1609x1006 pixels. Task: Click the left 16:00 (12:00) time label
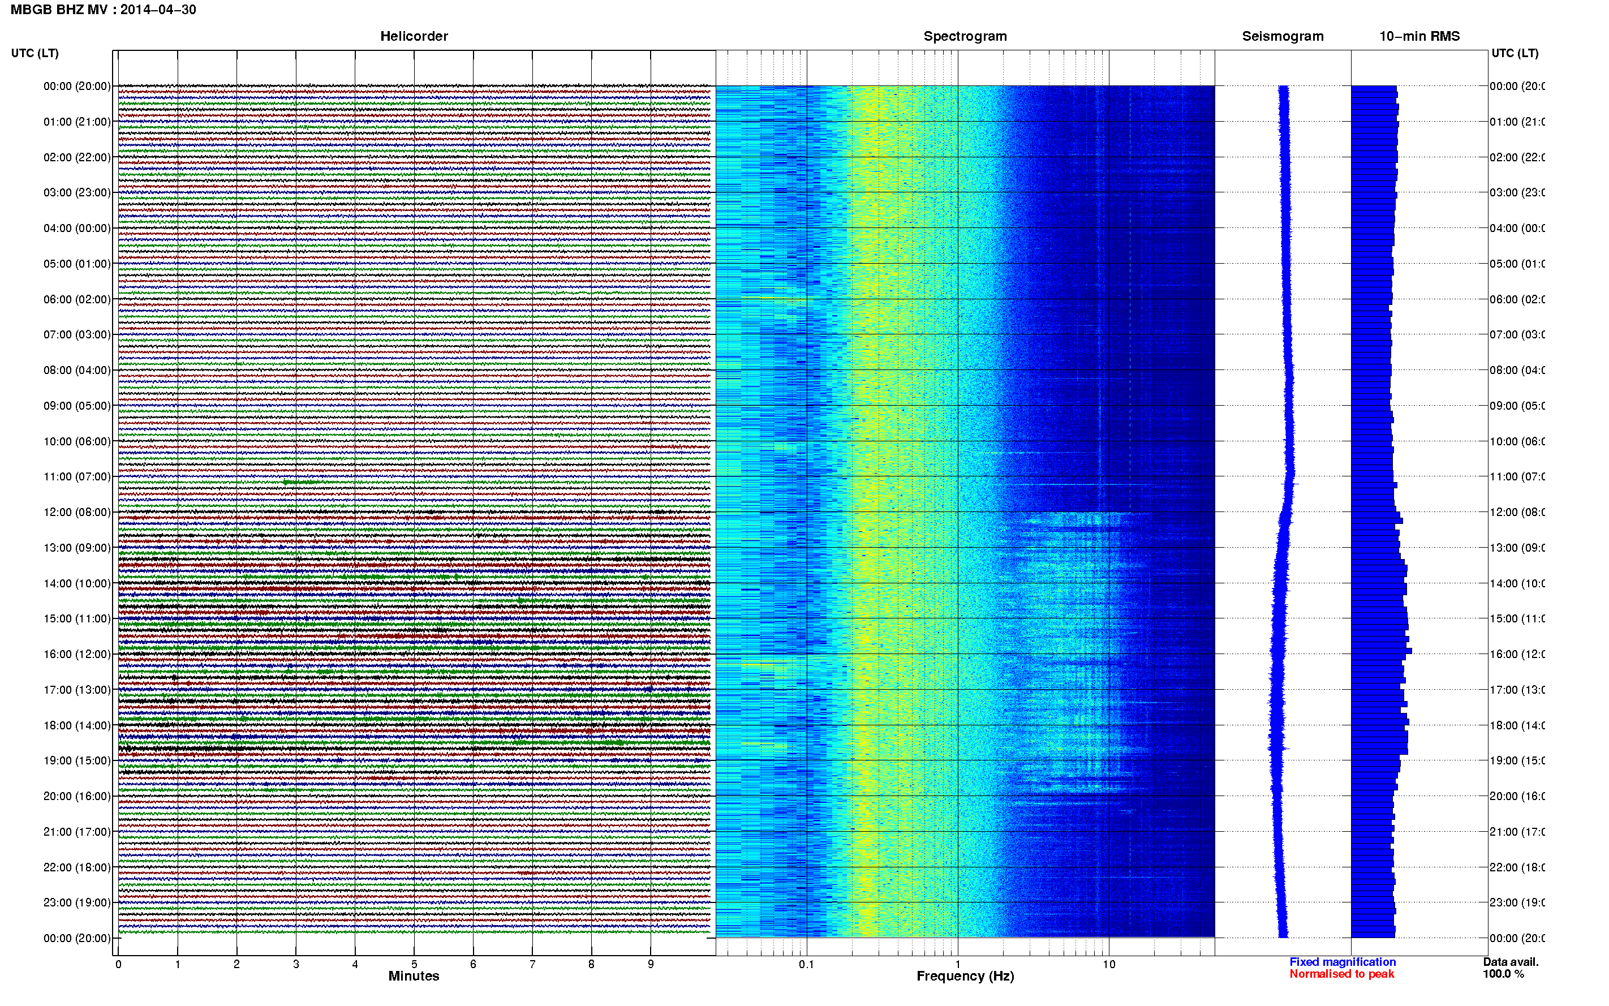(x=77, y=654)
